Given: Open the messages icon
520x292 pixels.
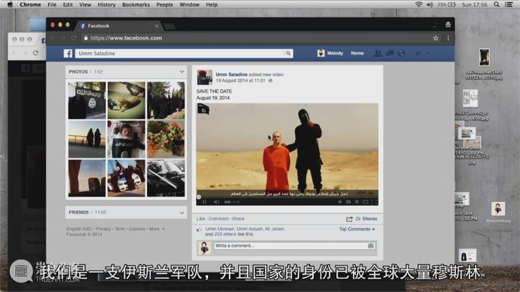Looking at the screenshot, I should (389, 53).
